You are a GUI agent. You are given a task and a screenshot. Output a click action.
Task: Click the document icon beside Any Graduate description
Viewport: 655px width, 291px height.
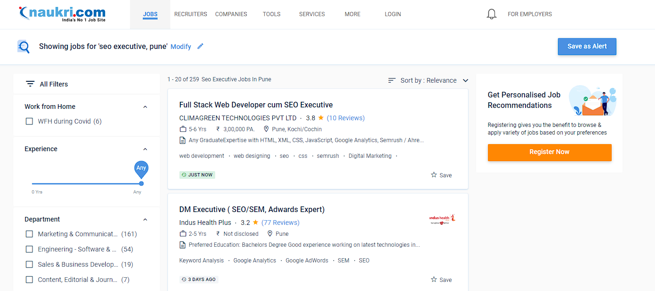click(182, 140)
